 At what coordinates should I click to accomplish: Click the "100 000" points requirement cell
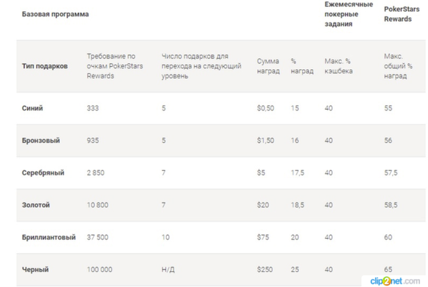click(100, 269)
